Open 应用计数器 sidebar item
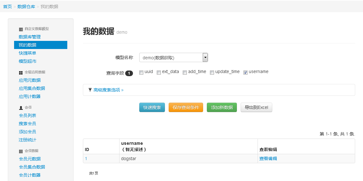This screenshot has width=363, height=181. [x=30, y=96]
